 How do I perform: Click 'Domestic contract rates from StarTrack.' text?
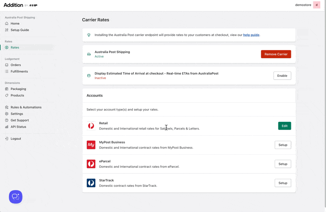(x=128, y=186)
